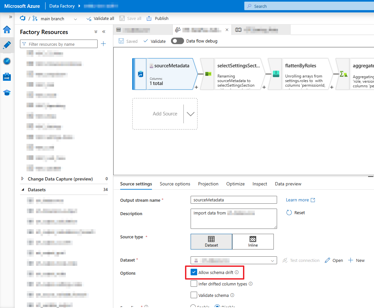Select the Author pencil icon

[7, 45]
